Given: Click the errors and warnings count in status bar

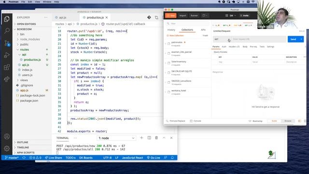Looking at the screenshot, I should pos(35,158).
